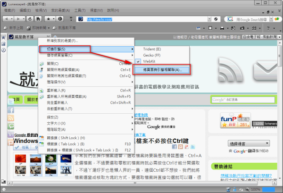The image size is (283, 193).
Task: Select Gecko (FF) rendering engine
Action: 162,55
